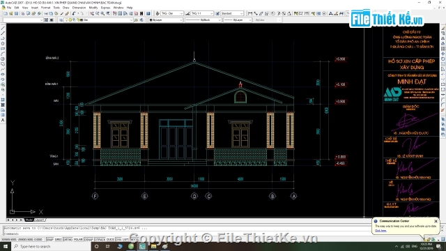Select the Line tool in the Draw toolbar
446x251 pixels.
coord(3,28)
